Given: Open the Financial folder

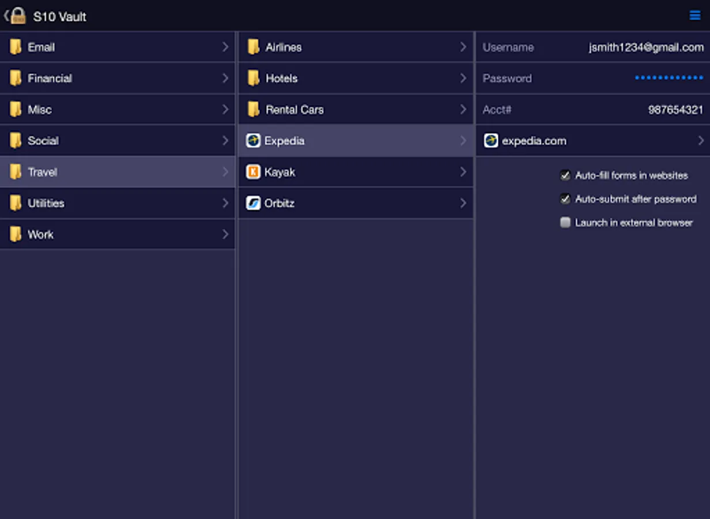Looking at the screenshot, I should pyautogui.click(x=117, y=78).
